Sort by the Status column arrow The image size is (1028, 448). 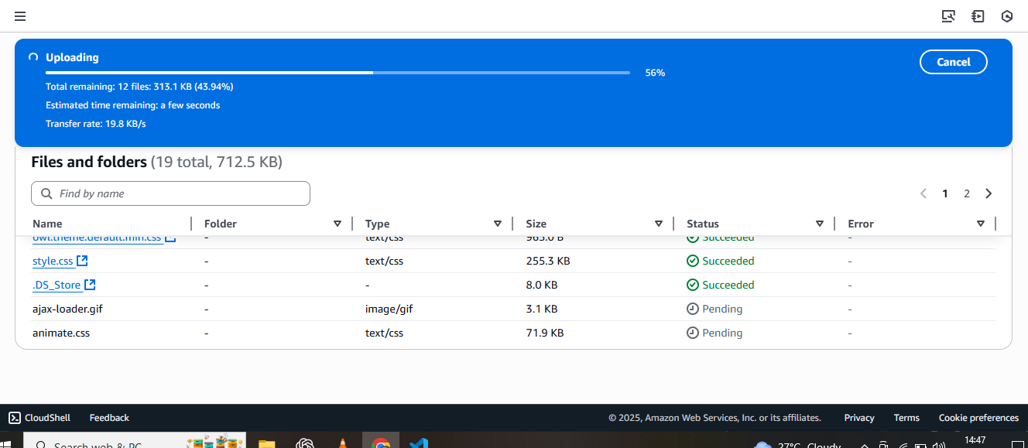pos(820,224)
